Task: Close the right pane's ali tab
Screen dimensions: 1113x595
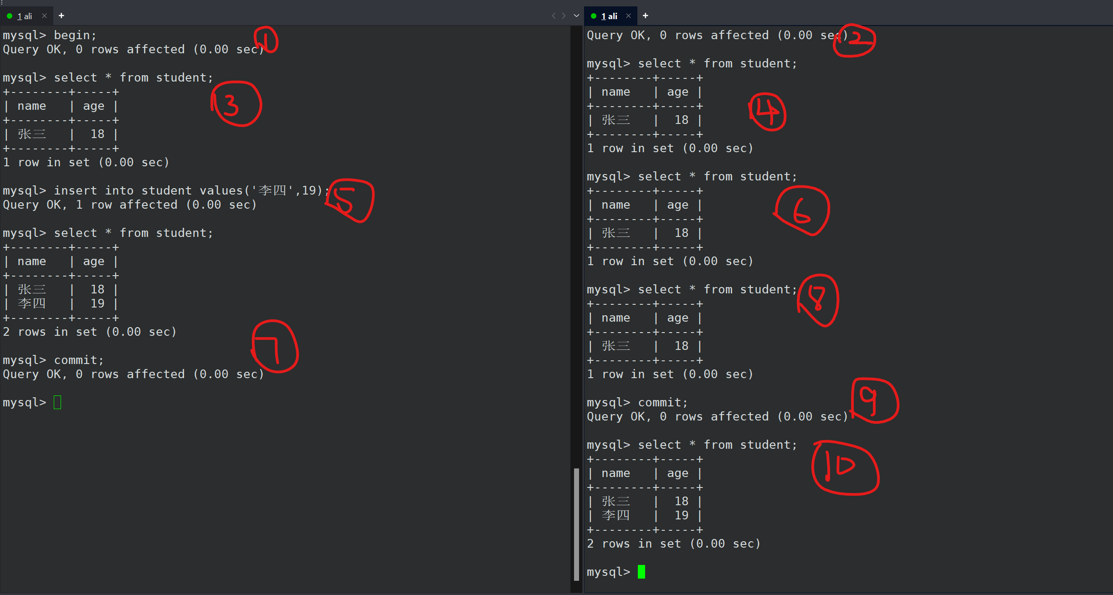Action: (x=628, y=16)
